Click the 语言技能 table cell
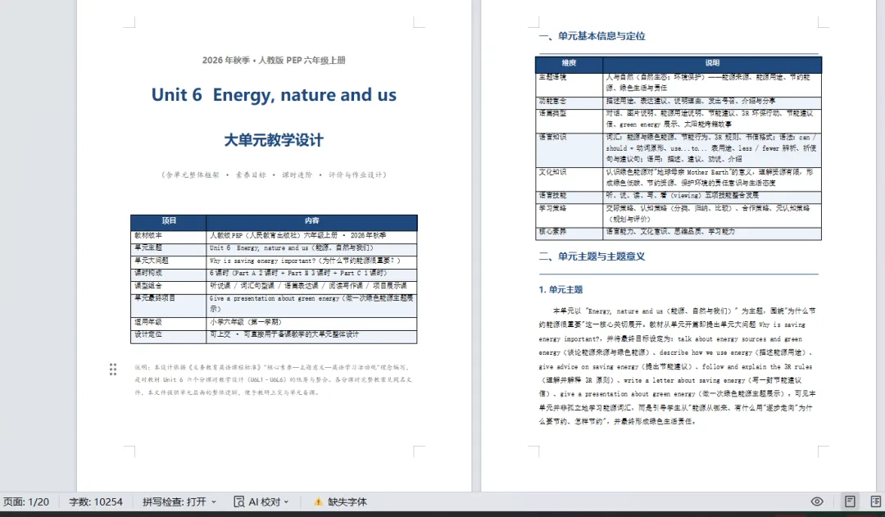Viewport: 885px width, 517px height. pos(569,197)
